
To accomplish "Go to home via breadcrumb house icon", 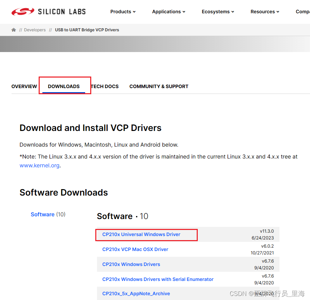I will point(14,30).
